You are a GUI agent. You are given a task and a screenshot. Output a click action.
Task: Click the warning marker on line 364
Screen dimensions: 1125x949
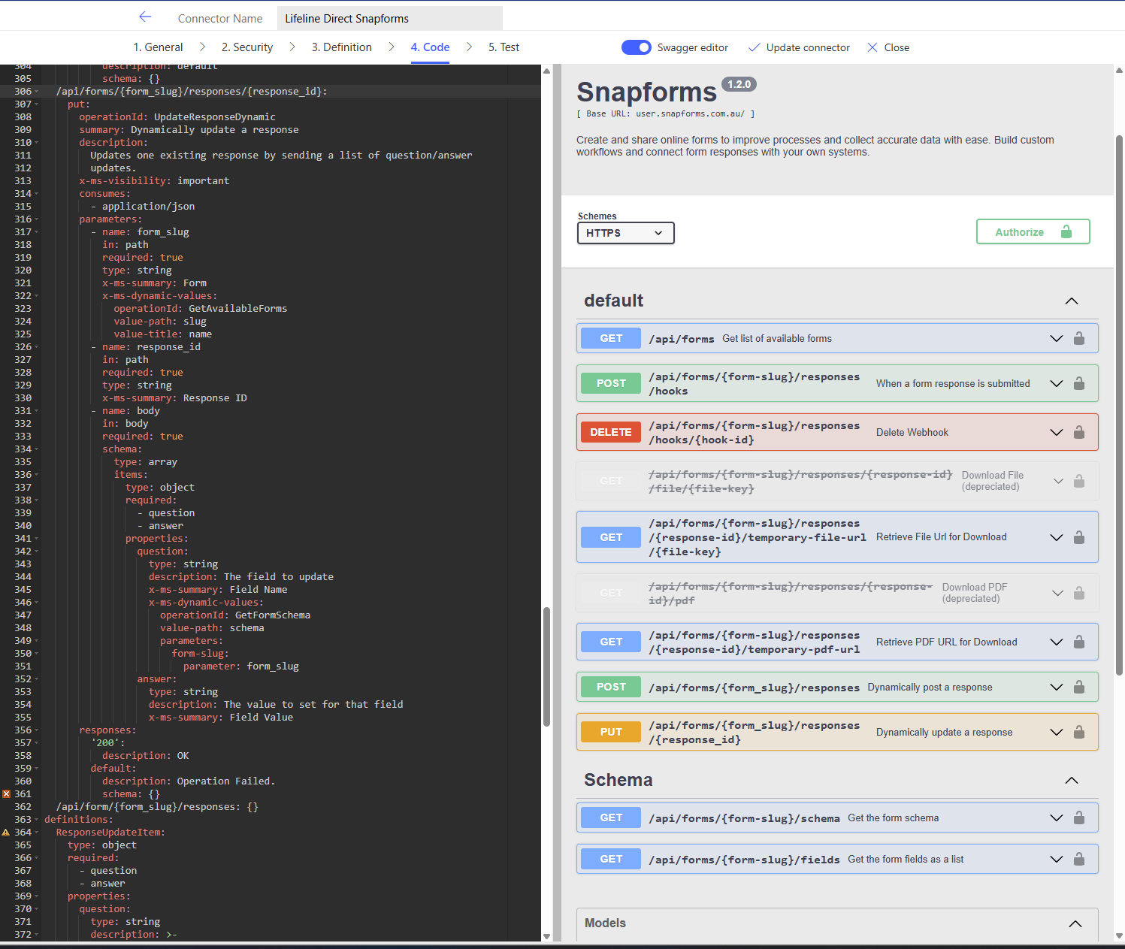pyautogui.click(x=6, y=832)
